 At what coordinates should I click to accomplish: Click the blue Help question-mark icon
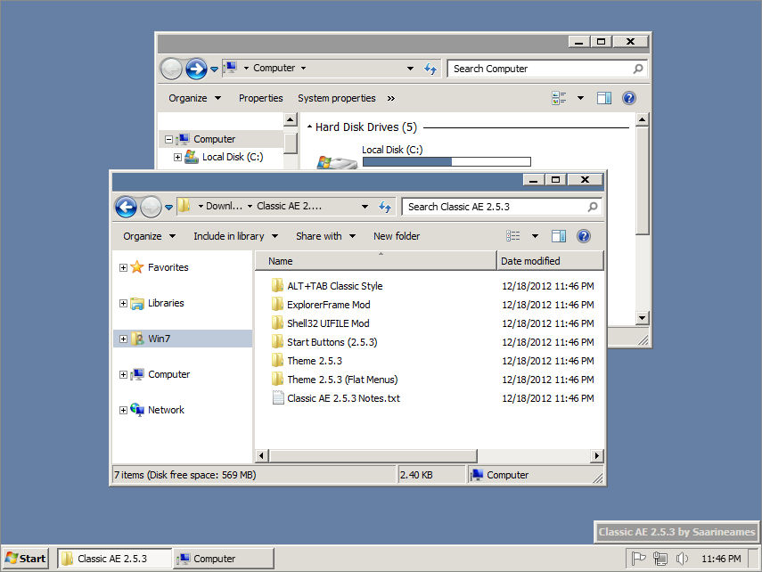coord(584,236)
